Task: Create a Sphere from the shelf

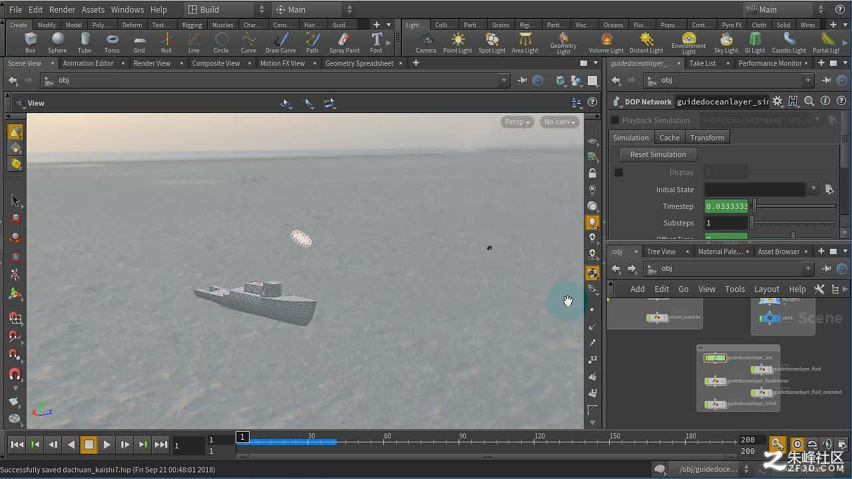Action: [57, 43]
